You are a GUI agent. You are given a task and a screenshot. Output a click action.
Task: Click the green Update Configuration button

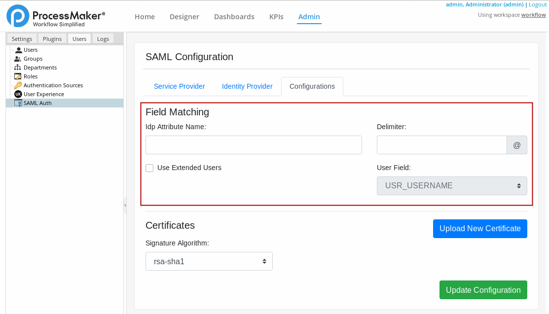(483, 290)
